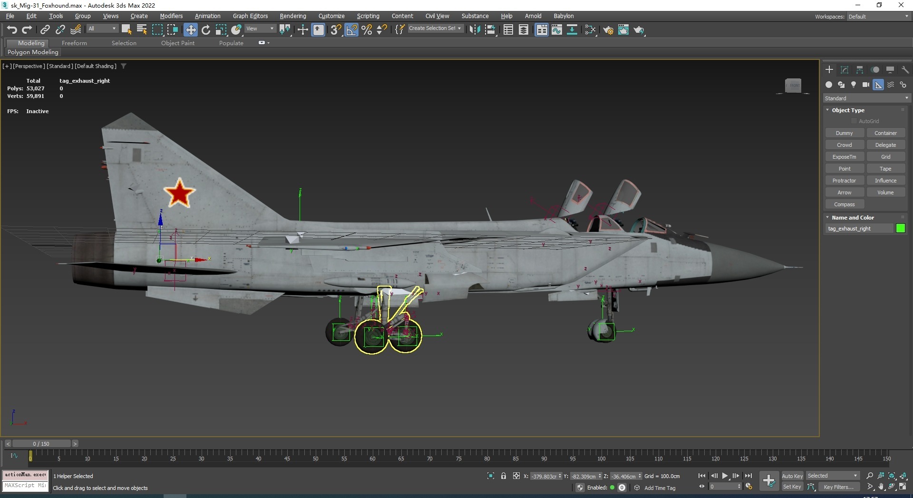This screenshot has height=498, width=913.
Task: Switch to the Object Paint ribbon tab
Action: 178,43
